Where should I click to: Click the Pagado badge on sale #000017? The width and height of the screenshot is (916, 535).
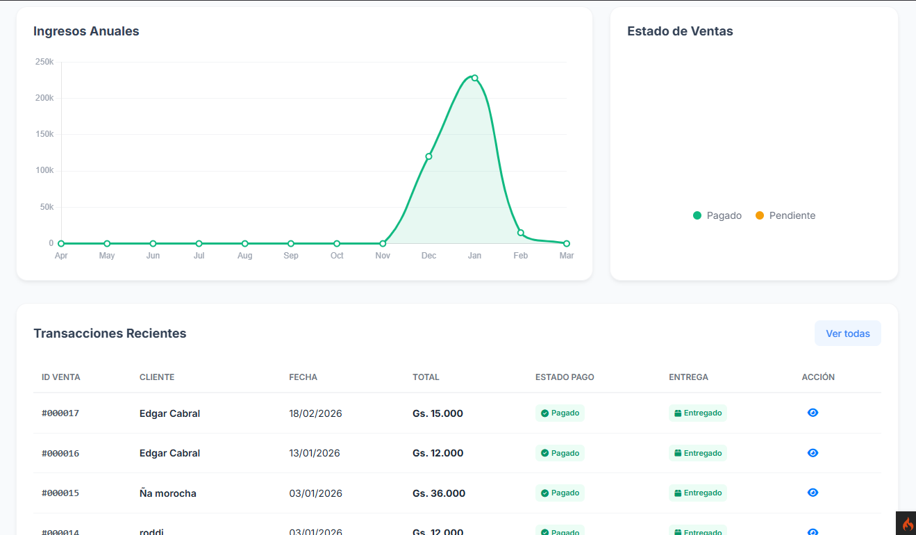point(560,413)
